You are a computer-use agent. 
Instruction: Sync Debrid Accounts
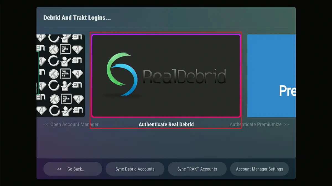[135, 169]
